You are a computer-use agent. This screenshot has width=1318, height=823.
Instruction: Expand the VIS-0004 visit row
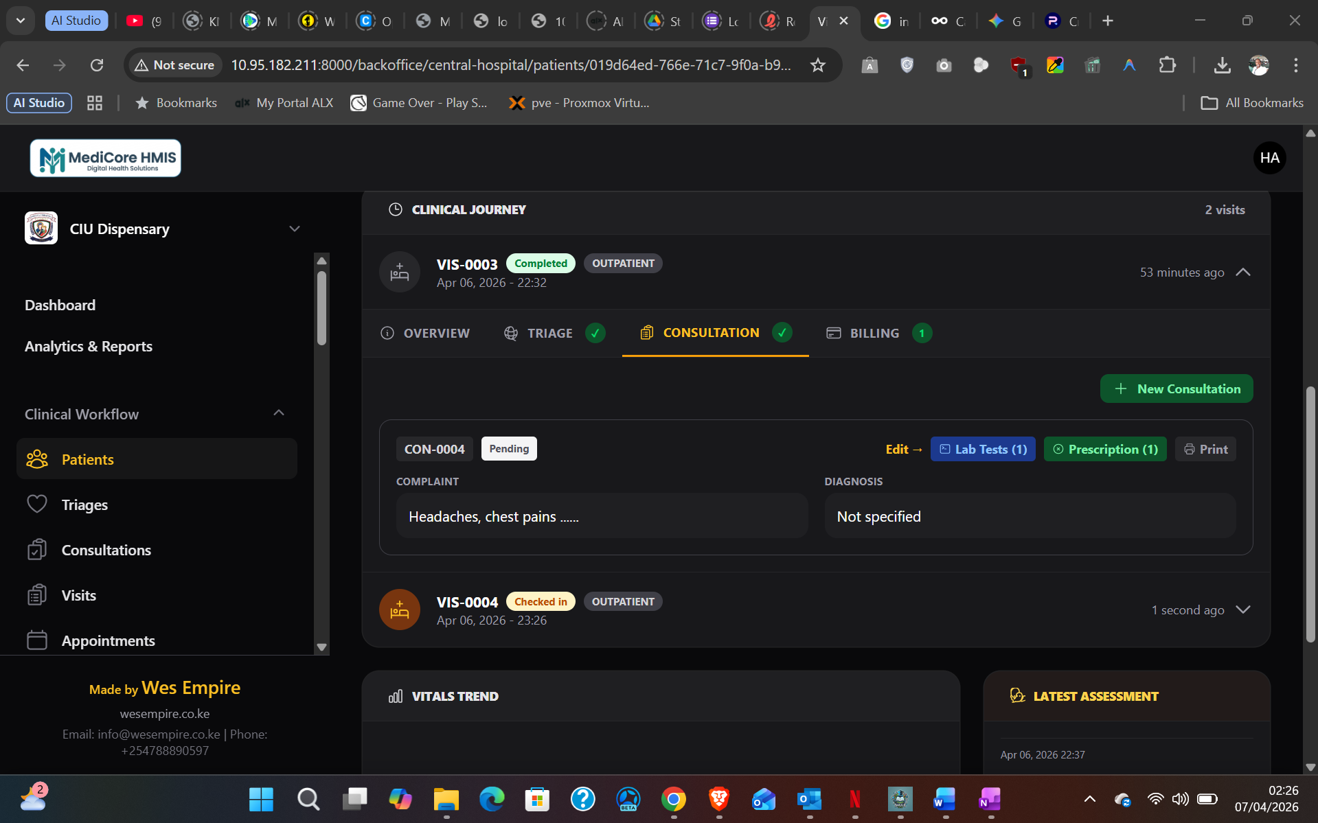[1242, 610]
